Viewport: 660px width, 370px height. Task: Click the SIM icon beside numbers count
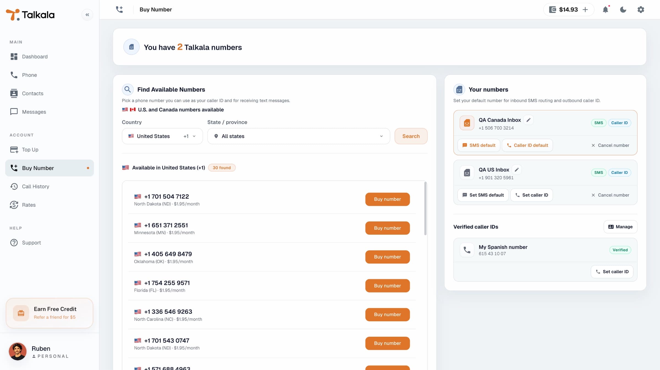131,47
